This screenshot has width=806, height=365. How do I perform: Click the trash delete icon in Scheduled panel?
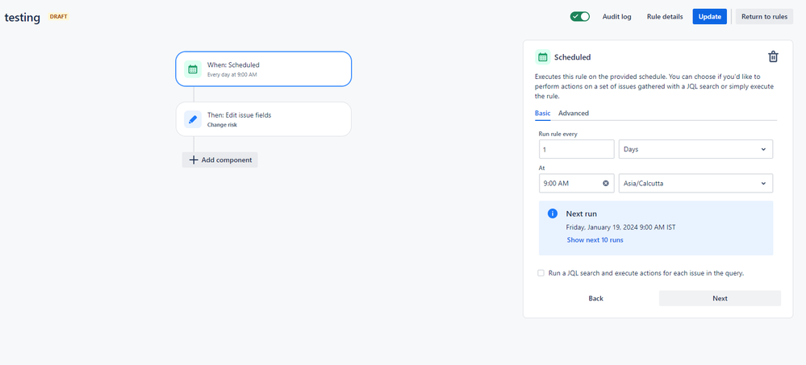click(773, 56)
